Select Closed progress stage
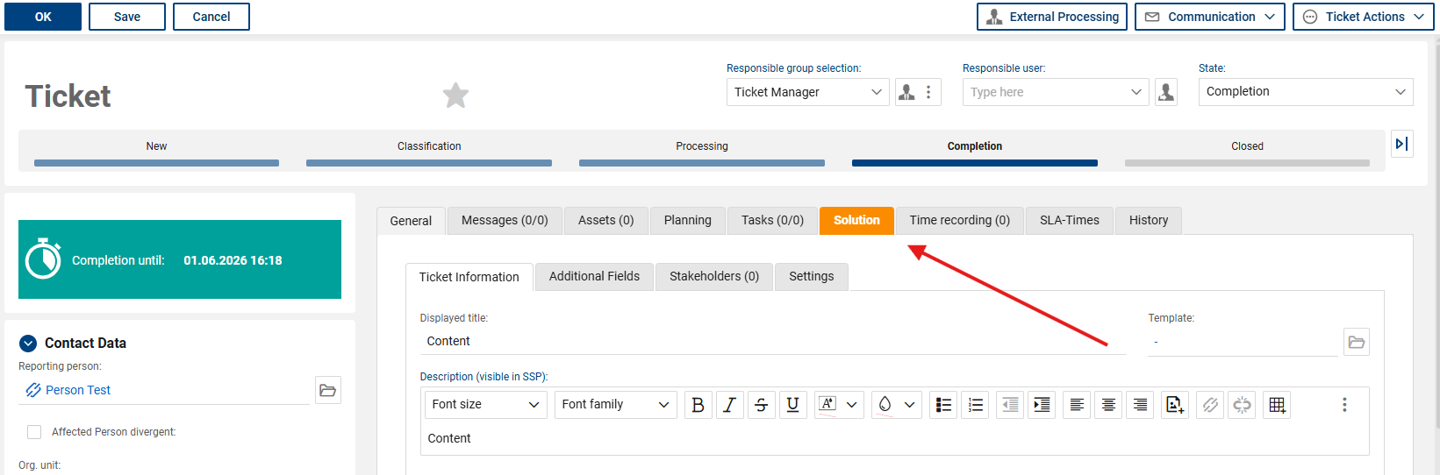Viewport: 1440px width, 475px height. [x=1247, y=152]
